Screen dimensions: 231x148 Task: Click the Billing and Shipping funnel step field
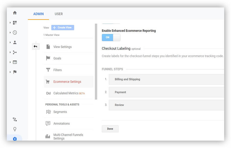tap(166, 79)
